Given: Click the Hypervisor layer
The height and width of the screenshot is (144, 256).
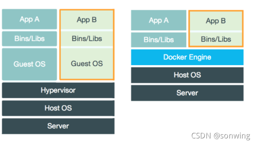Looking at the screenshot, I should (58, 90).
